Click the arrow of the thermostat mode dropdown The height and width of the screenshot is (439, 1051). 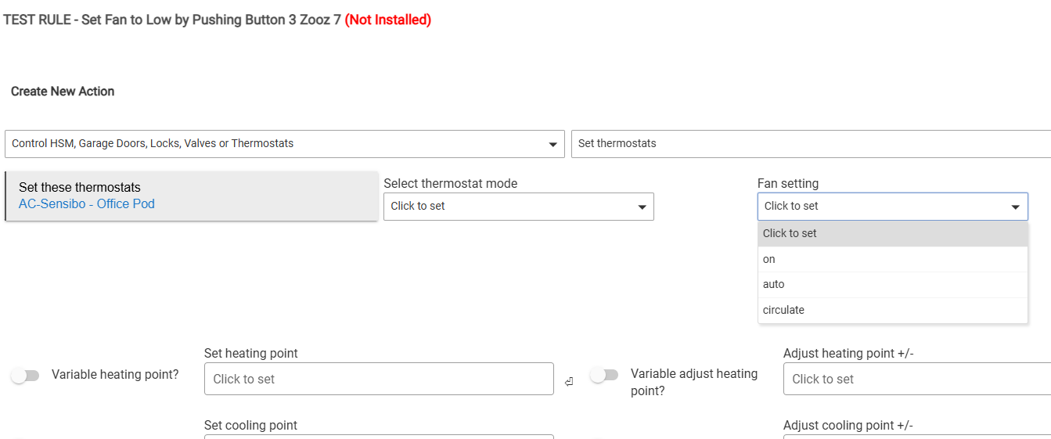642,207
